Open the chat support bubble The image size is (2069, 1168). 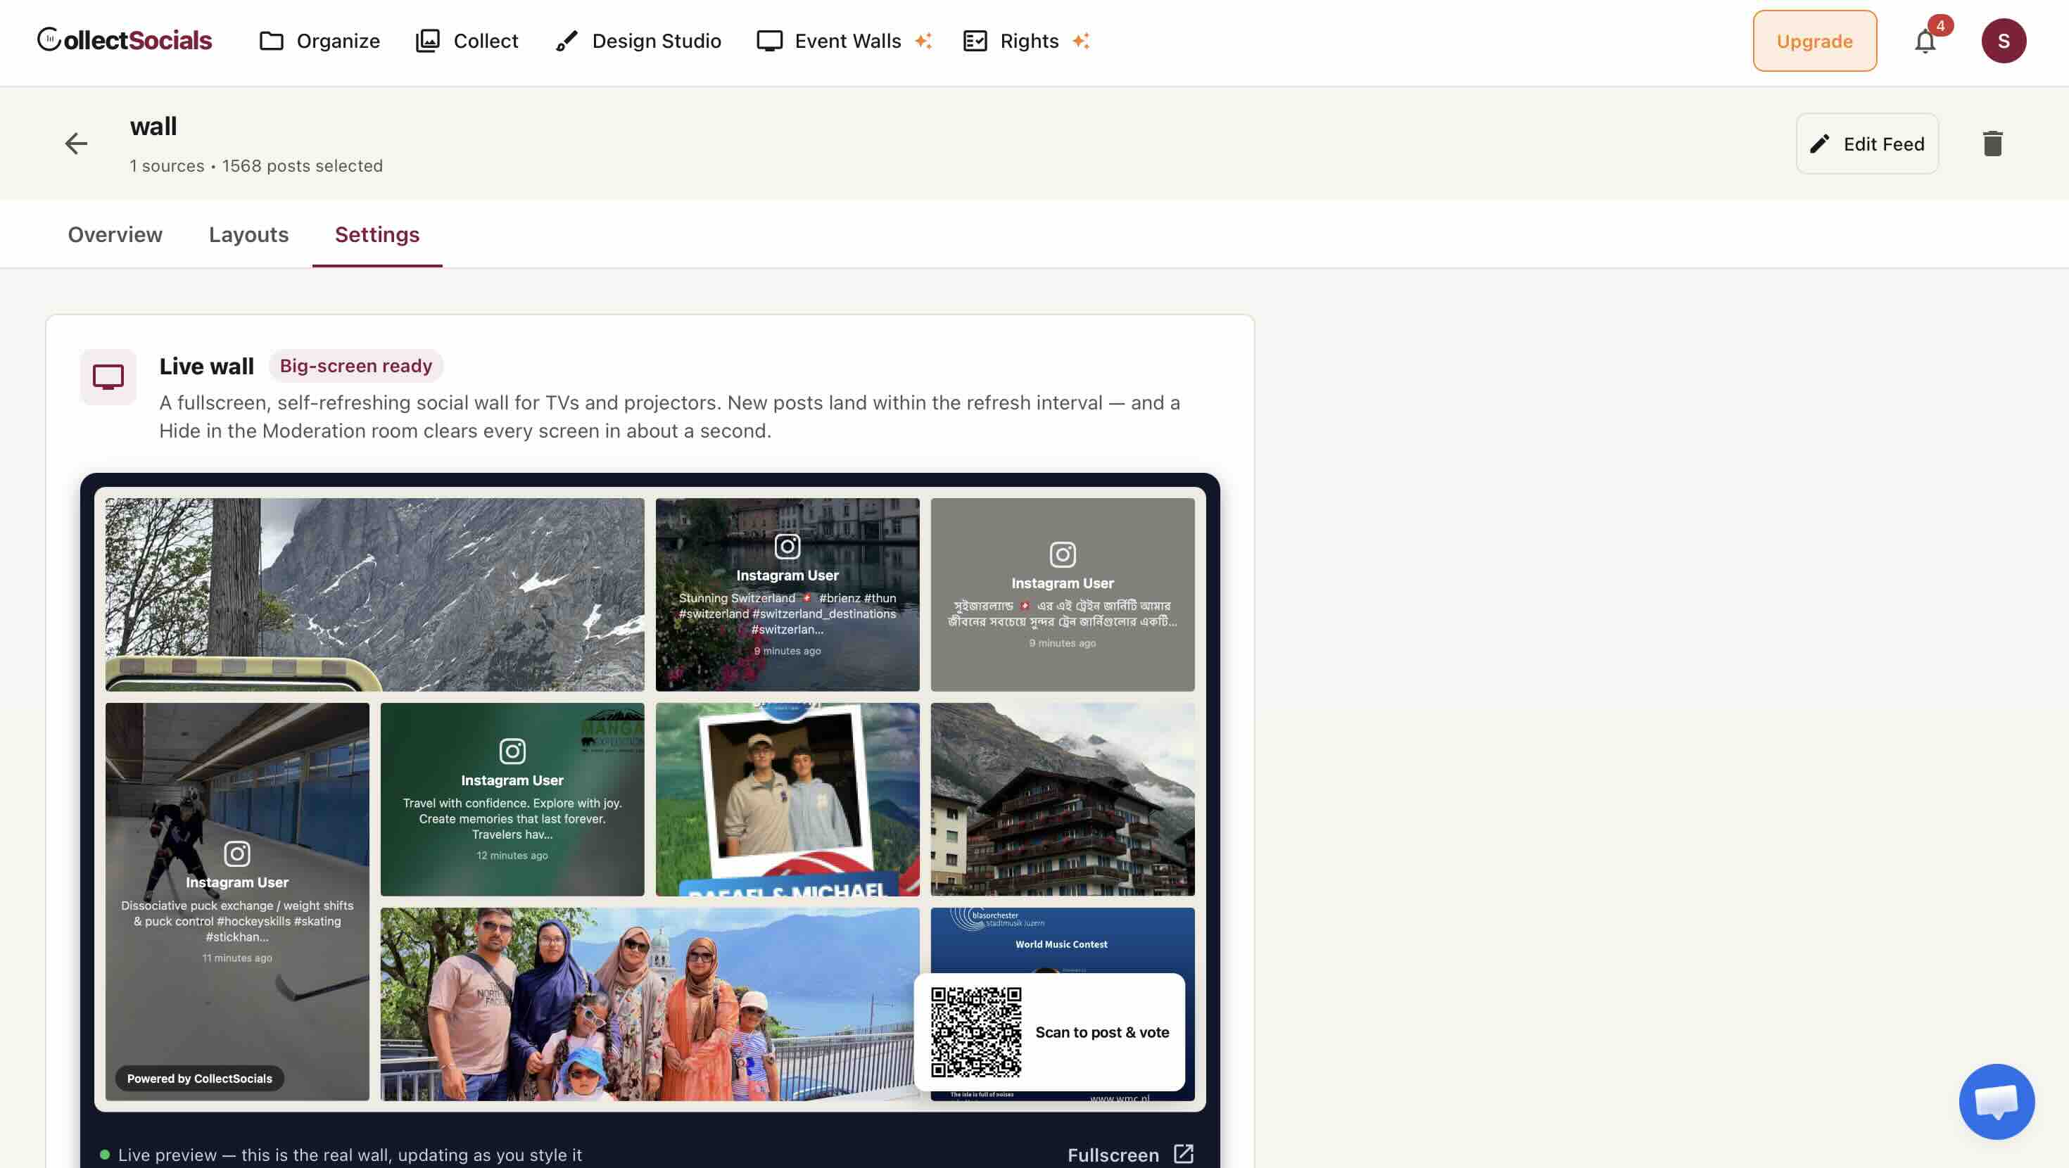pos(1997,1101)
